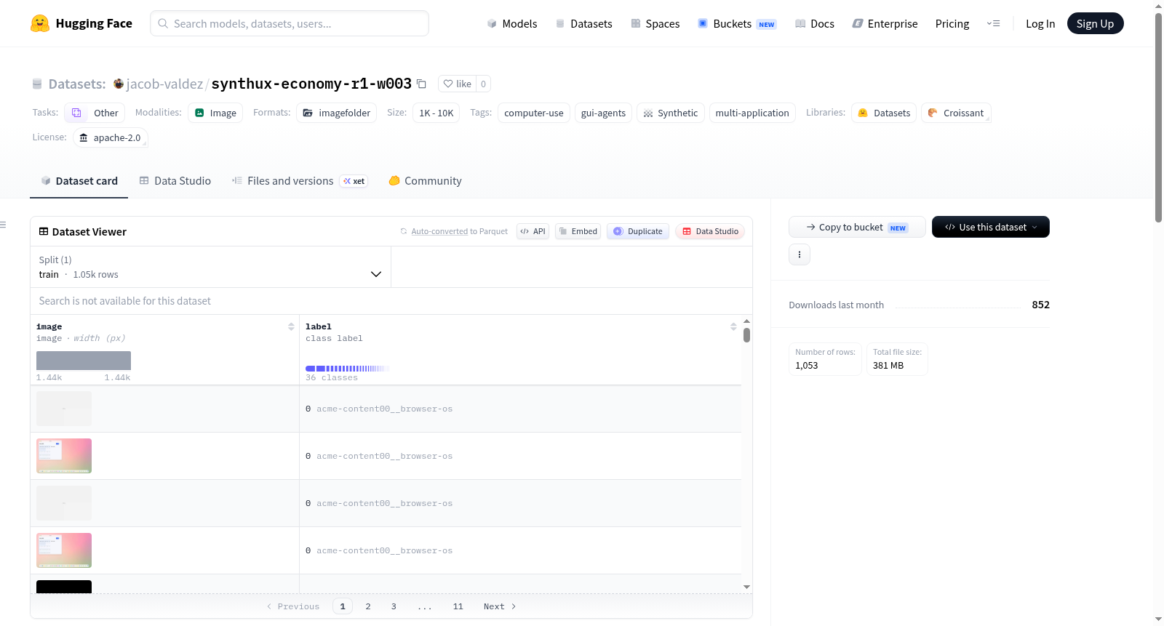The image size is (1164, 626).
Task: Click the Duplicate button
Action: point(638,231)
